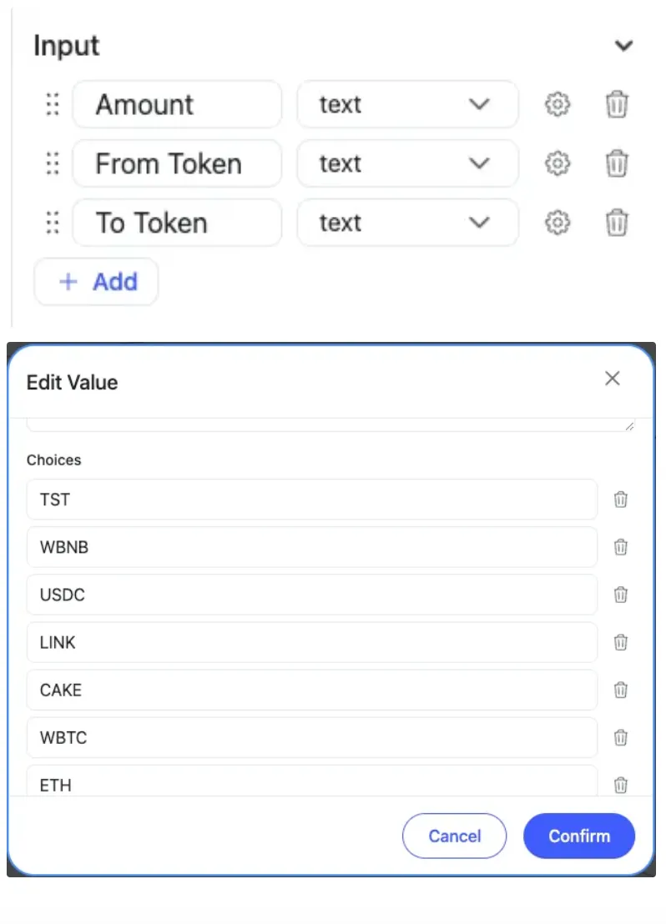Collapse the Input section chevron
666x924 pixels.
tap(623, 46)
